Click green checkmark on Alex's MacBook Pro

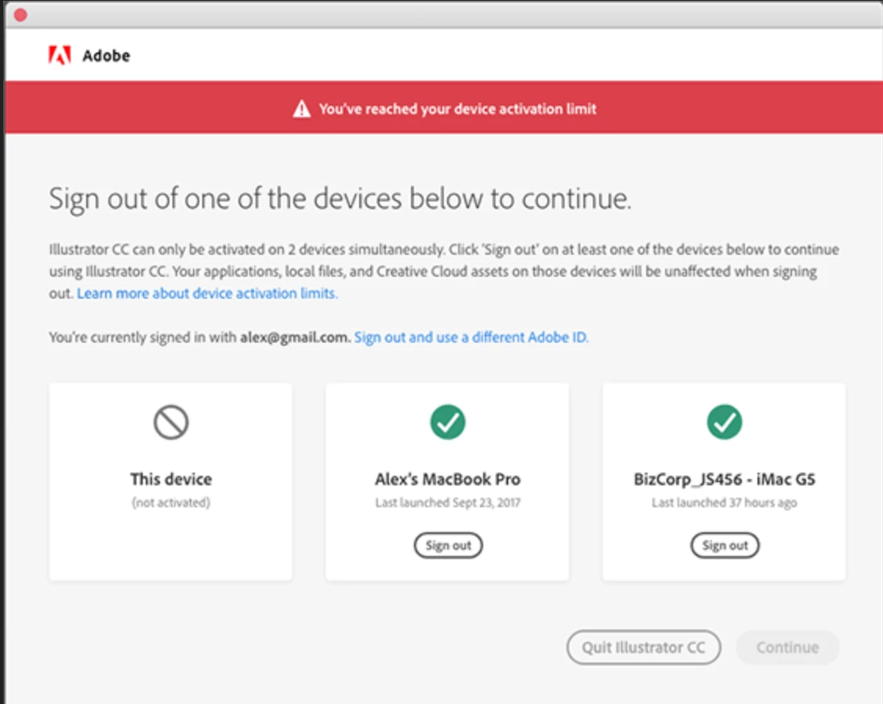click(448, 422)
